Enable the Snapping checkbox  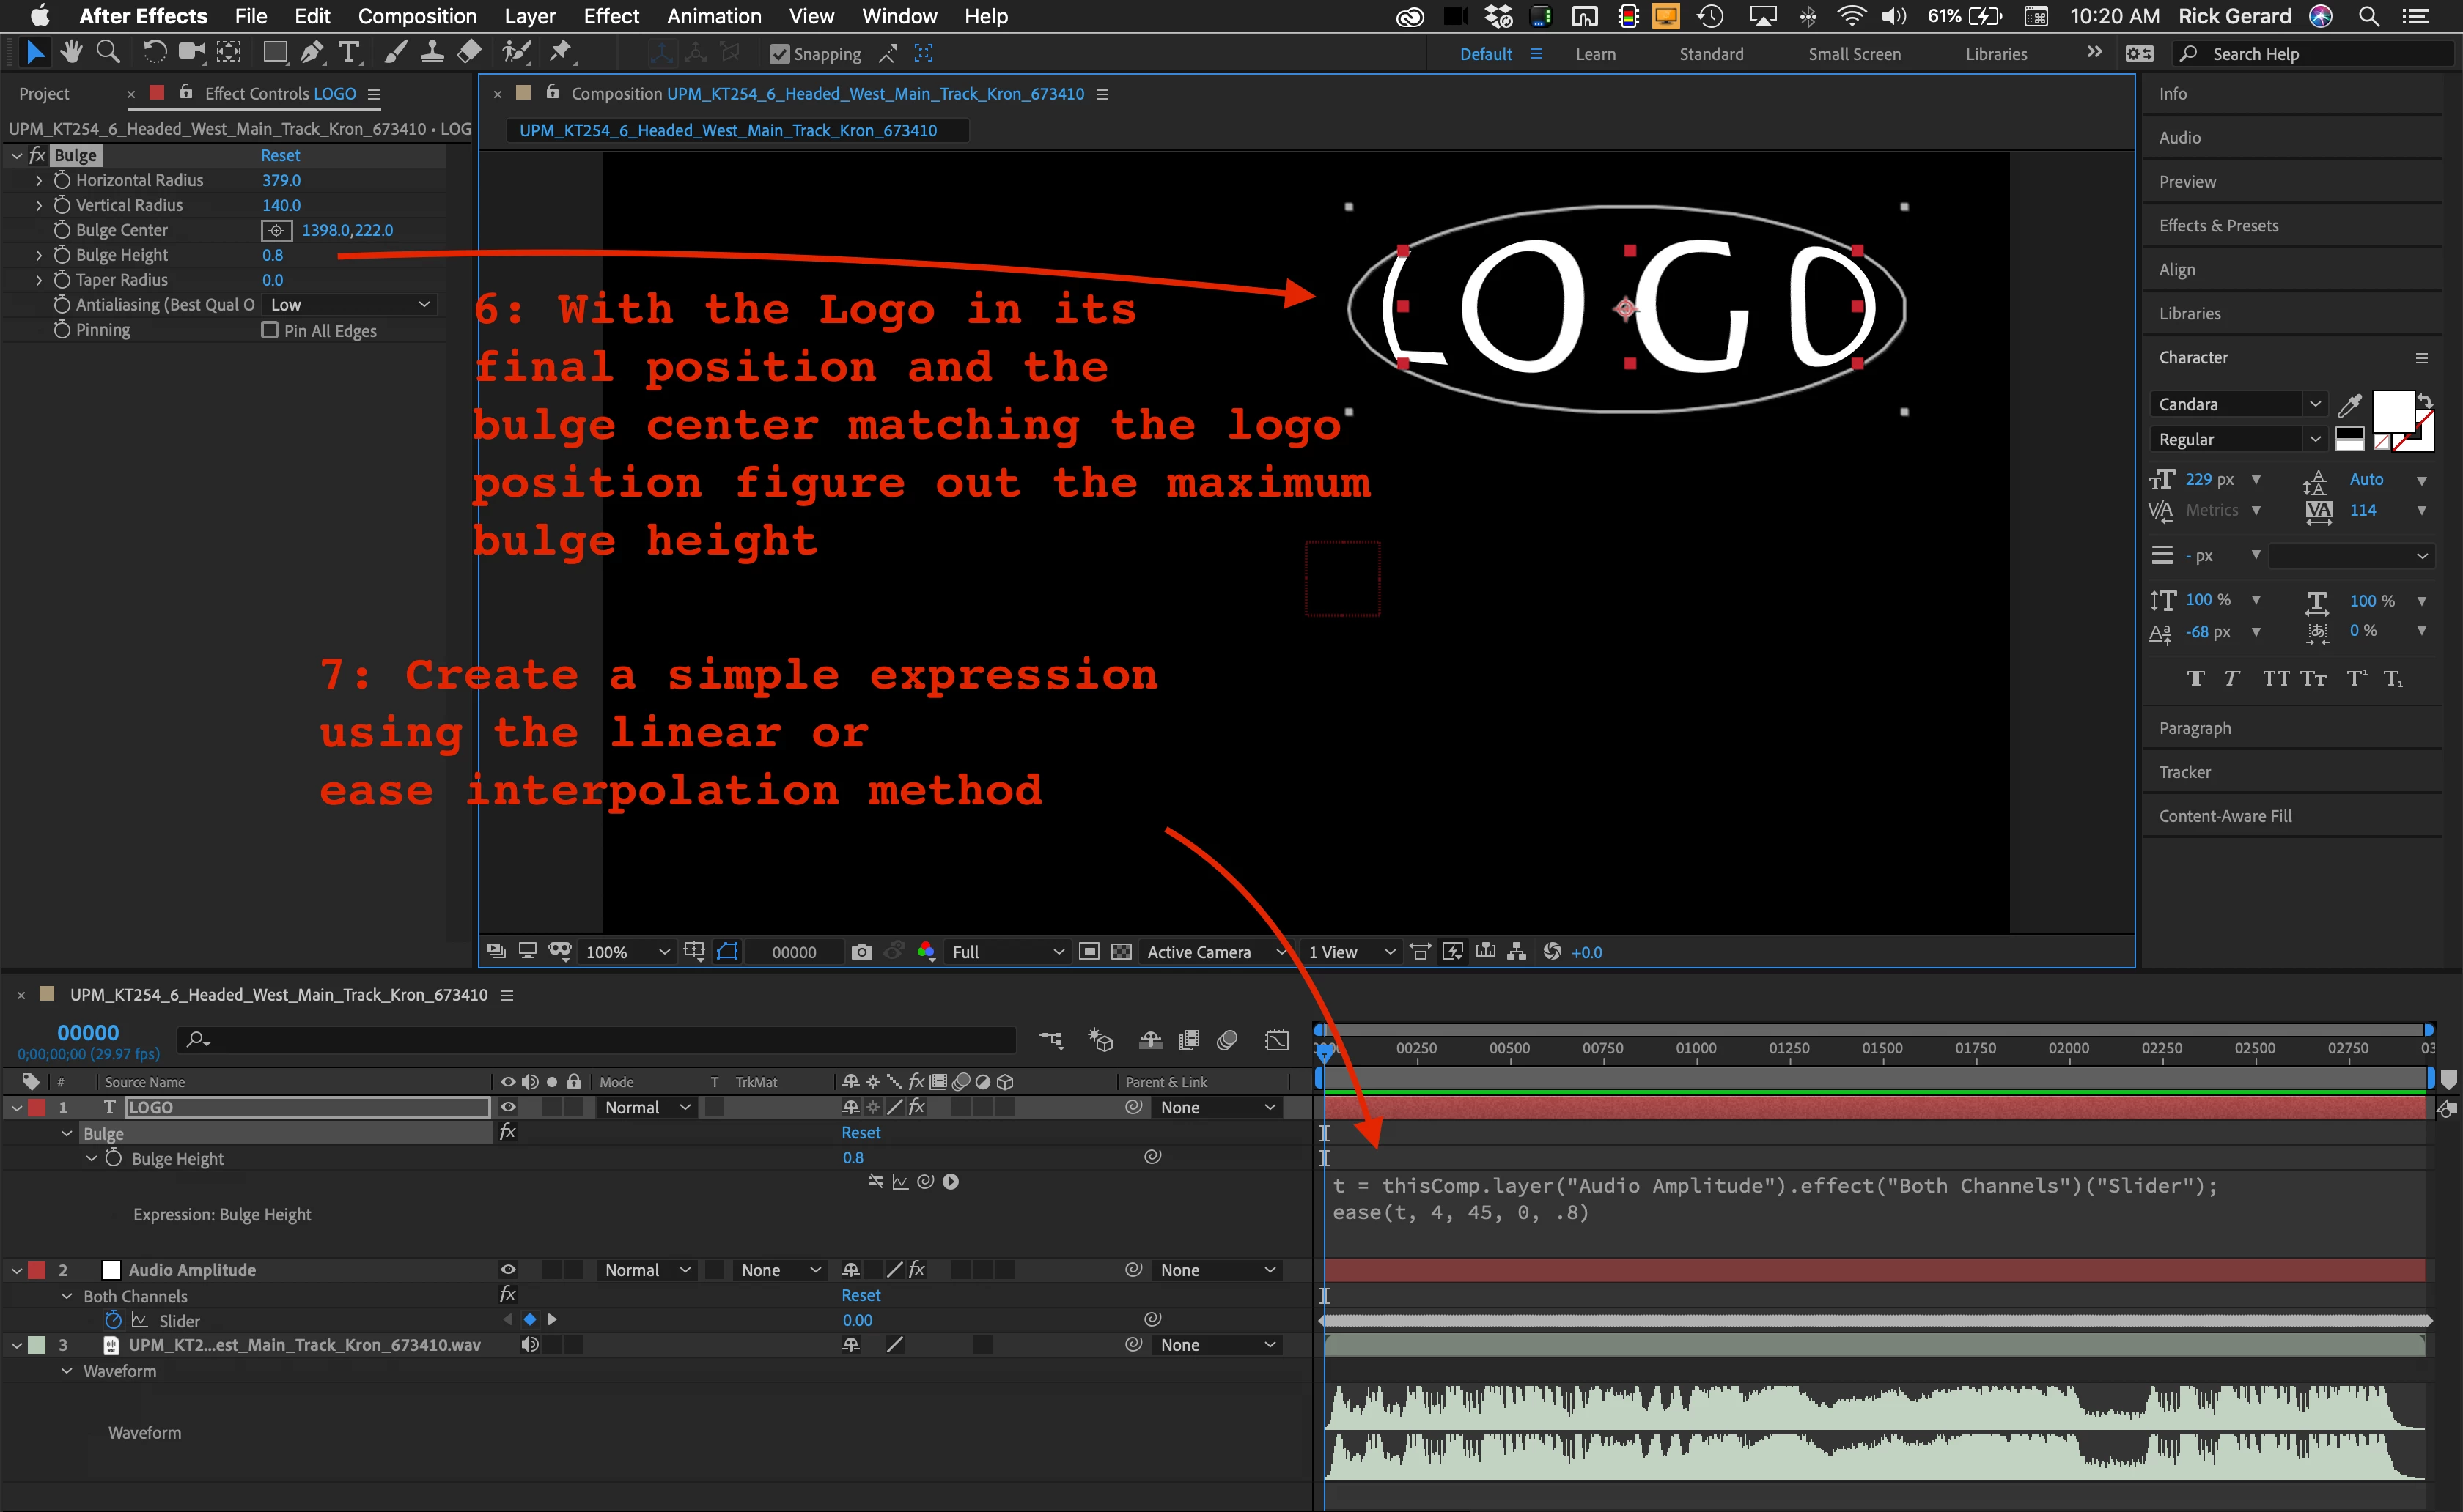tap(779, 54)
